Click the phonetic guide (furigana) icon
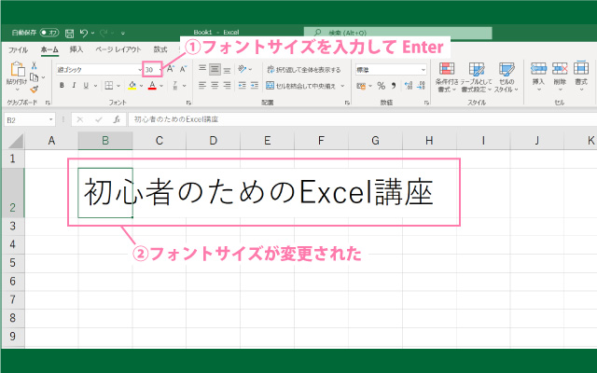Viewport: 597px width, 373px height. coord(175,86)
